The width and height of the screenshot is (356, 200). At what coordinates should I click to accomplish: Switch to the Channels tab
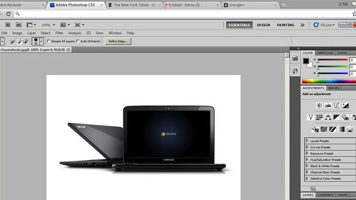click(325, 195)
